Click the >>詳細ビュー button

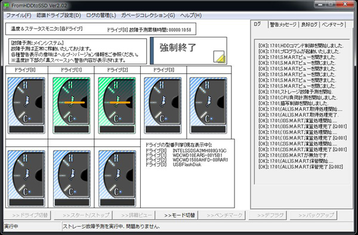coord(134,215)
